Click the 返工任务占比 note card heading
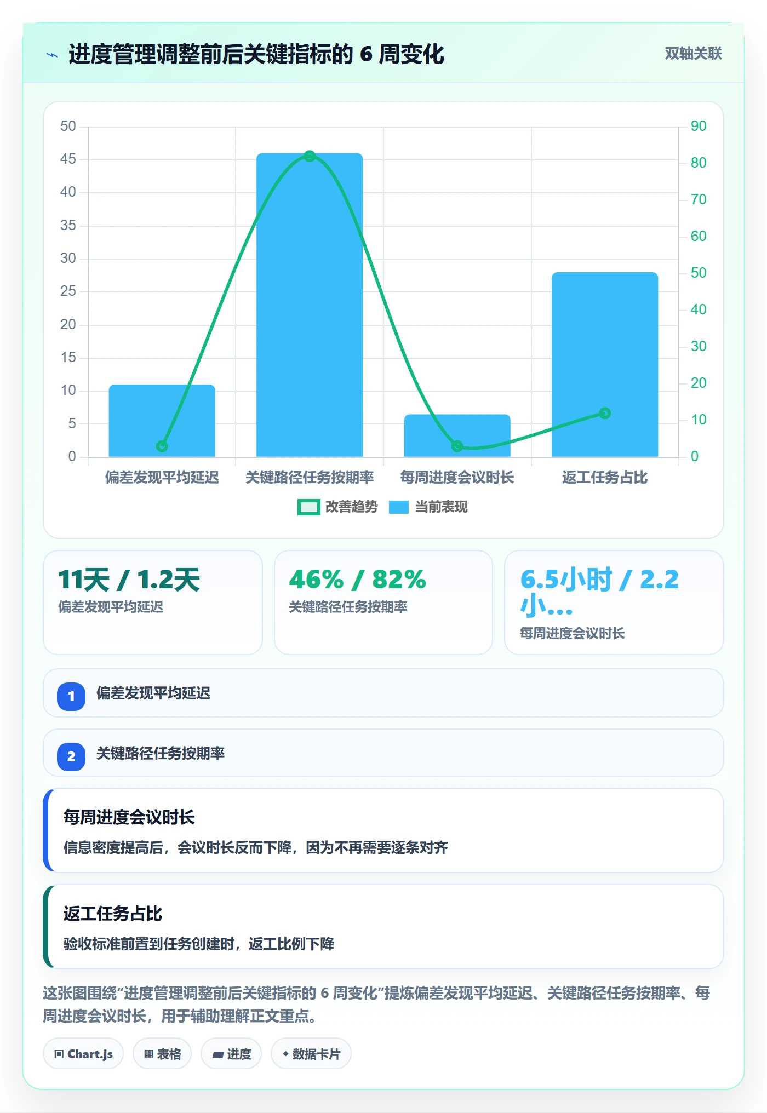 113,914
